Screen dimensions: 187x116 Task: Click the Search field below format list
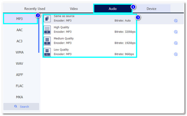[x=21, y=106]
